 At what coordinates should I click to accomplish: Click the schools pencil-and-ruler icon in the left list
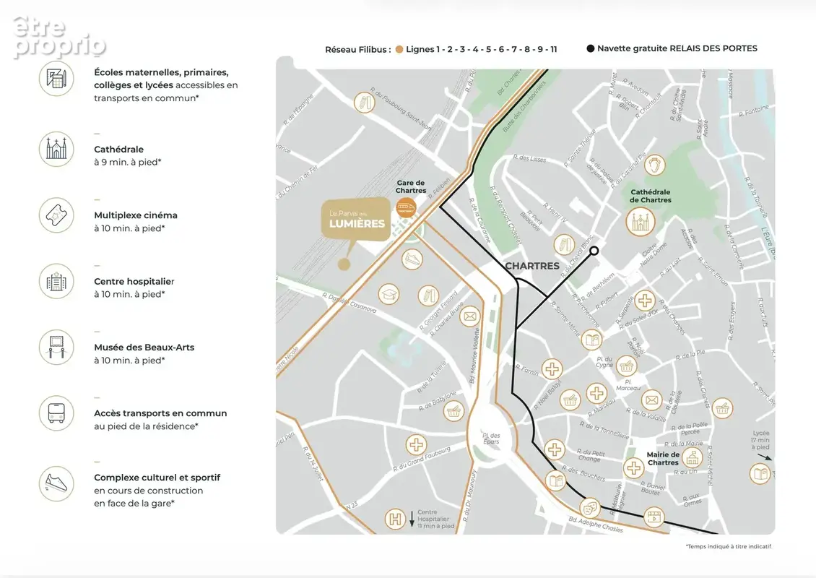(x=56, y=79)
